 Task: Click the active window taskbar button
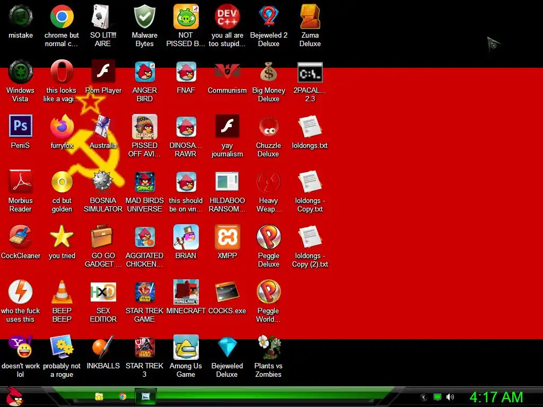click(145, 396)
